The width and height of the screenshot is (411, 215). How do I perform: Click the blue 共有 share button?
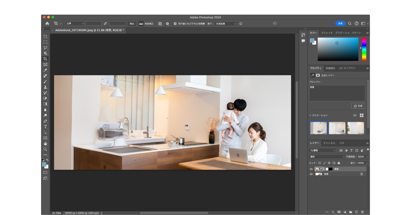340,23
